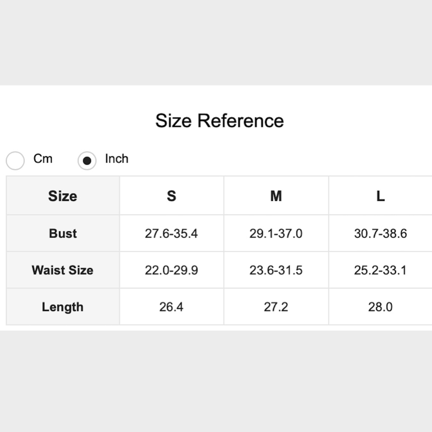This screenshot has height=432, width=432.
Task: Select the M size column header
Action: coord(276,196)
